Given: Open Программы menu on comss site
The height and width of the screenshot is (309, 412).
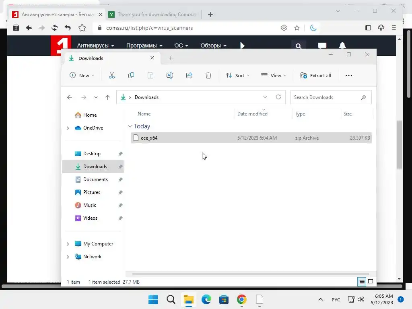Looking at the screenshot, I should [x=144, y=45].
